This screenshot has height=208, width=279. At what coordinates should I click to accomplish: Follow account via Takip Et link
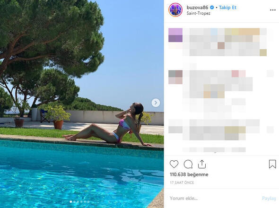coord(227,8)
